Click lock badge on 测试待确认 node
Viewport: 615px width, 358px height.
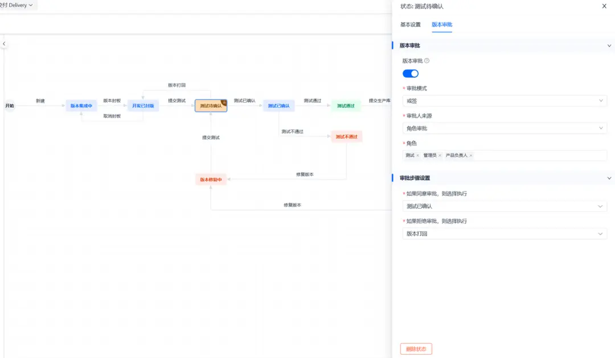[x=224, y=102]
